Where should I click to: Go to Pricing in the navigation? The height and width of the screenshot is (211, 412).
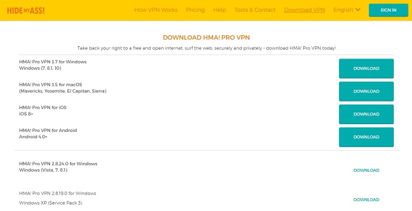point(195,10)
